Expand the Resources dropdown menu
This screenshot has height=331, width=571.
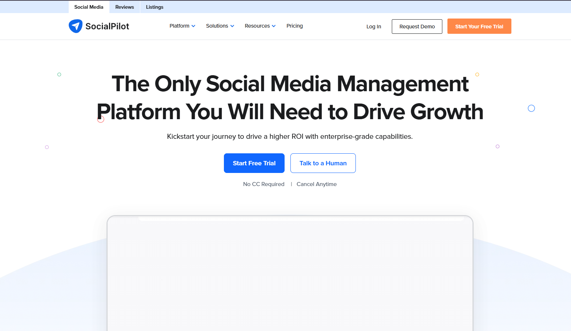260,26
